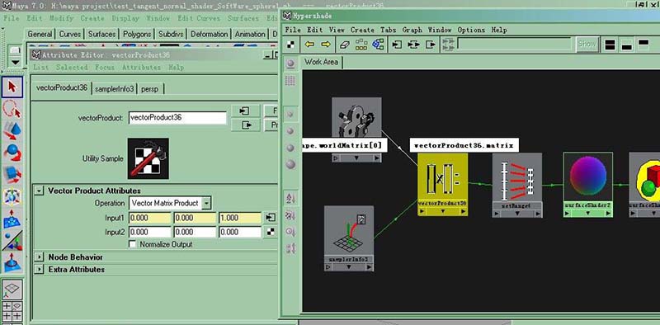Open setRange4 node's center down arrow
Image resolution: width=660 pixels, height=325 pixels.
pos(518,214)
